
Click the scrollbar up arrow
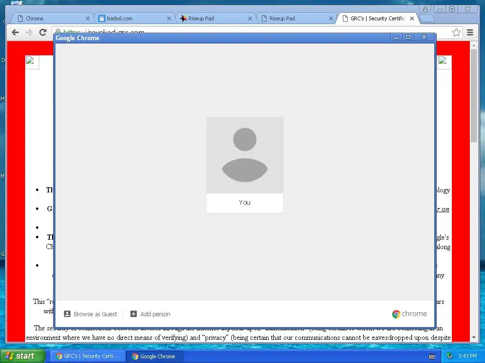[x=474, y=45]
